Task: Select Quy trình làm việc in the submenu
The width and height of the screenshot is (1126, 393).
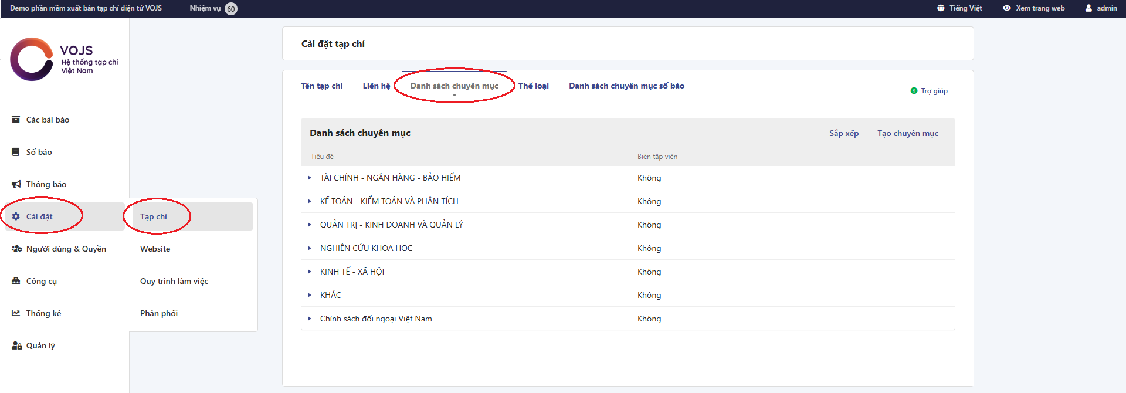Action: [174, 281]
